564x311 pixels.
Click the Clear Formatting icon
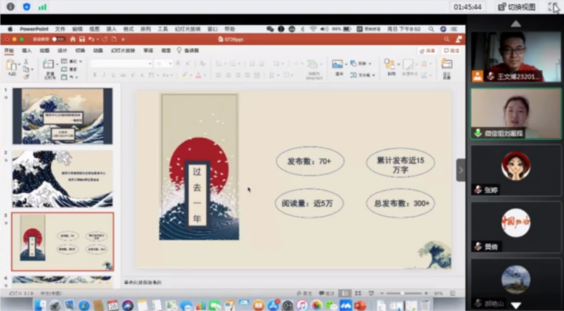[x=203, y=63]
